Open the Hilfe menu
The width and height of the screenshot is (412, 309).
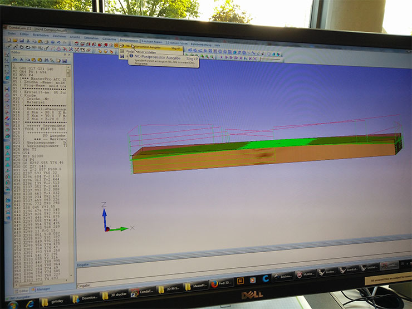218,45
